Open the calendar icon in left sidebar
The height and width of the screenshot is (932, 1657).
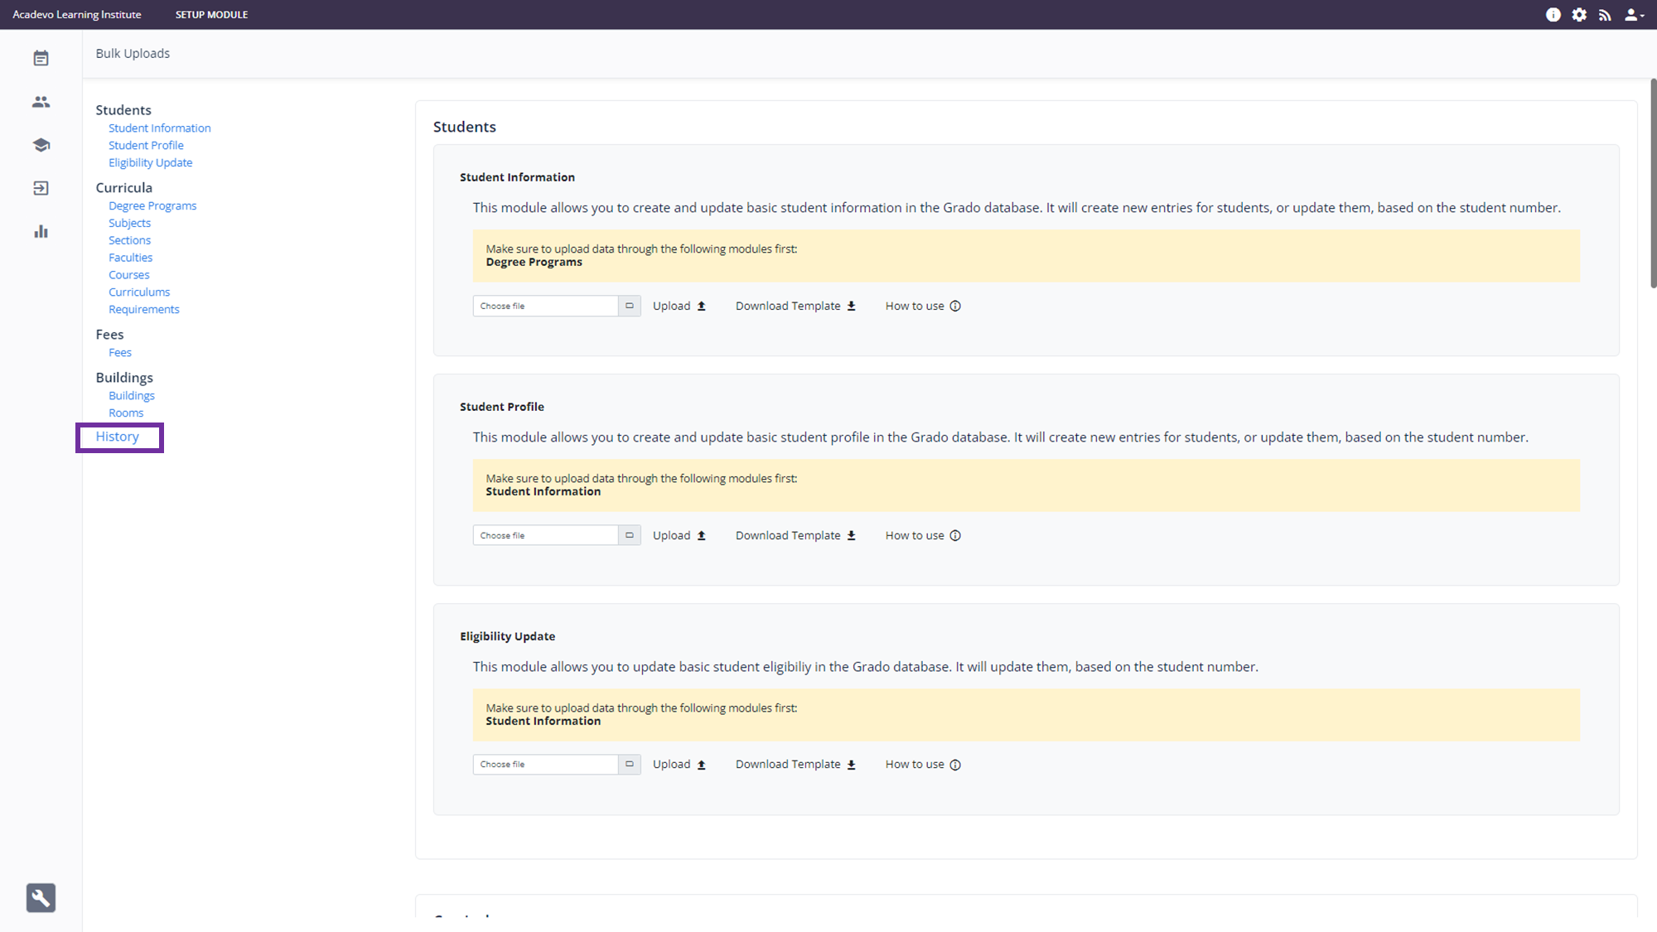click(41, 58)
